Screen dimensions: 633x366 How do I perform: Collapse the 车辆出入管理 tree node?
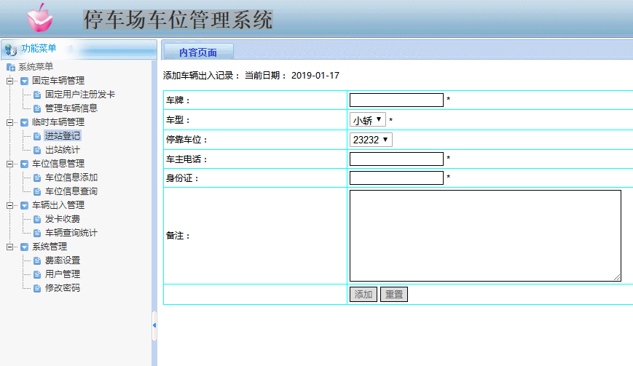[x=9, y=206]
